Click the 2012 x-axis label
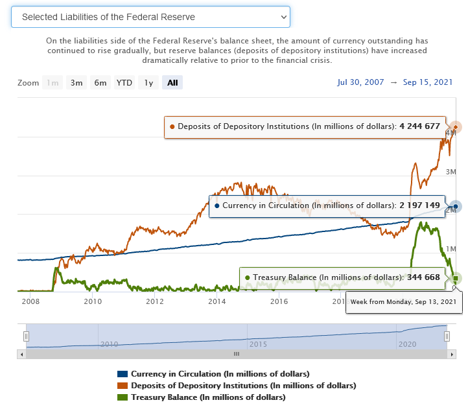This screenshot has width=468, height=409. pyautogui.click(x=155, y=301)
